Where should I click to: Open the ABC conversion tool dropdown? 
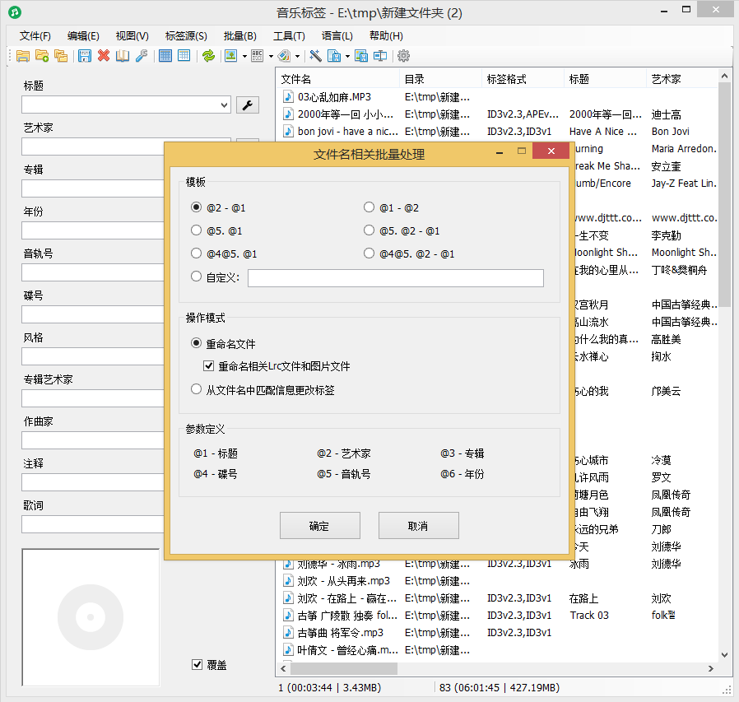click(x=269, y=55)
